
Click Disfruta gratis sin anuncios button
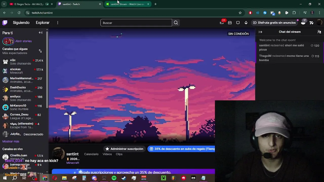[x=275, y=23]
